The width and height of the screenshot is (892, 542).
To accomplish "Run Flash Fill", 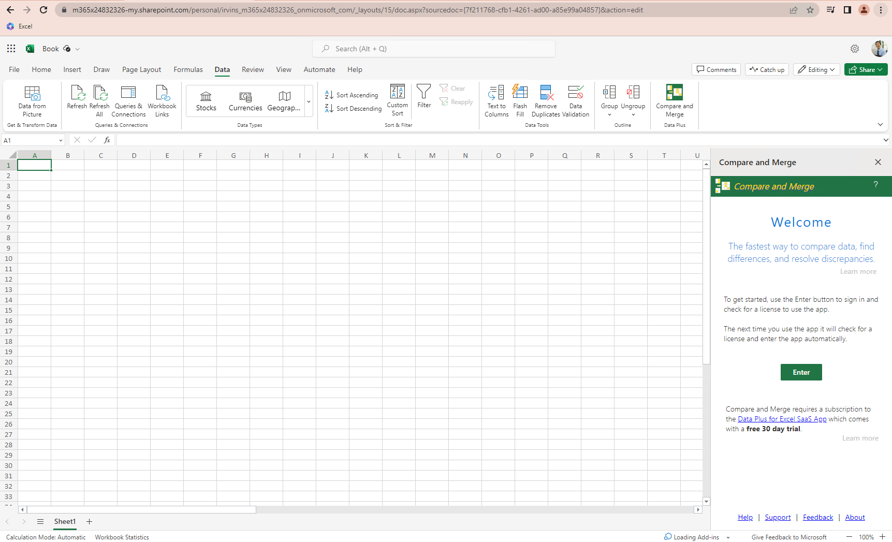I will point(520,101).
